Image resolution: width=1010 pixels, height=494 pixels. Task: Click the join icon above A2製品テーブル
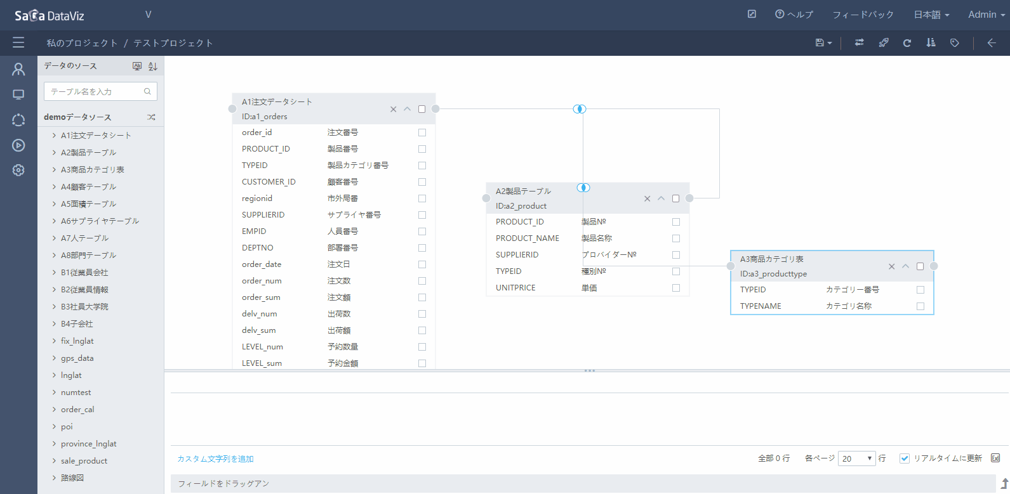(583, 188)
